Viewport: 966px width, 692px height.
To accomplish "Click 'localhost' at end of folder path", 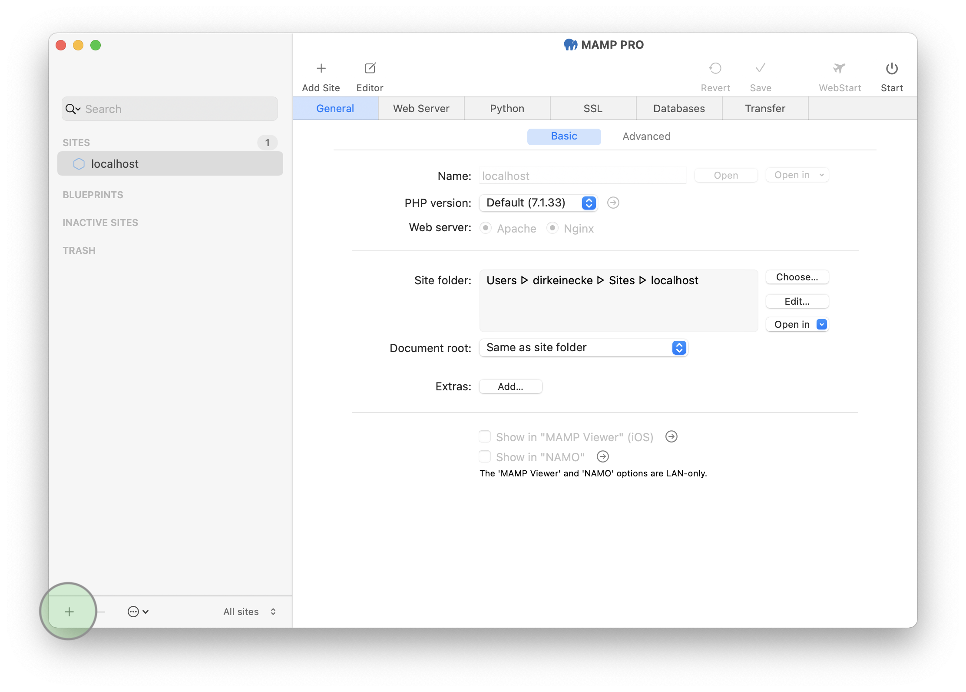I will pos(674,280).
